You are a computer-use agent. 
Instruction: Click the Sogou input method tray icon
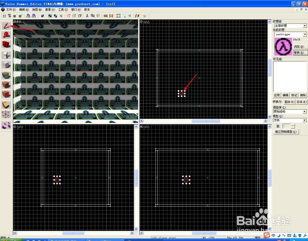[266, 235]
